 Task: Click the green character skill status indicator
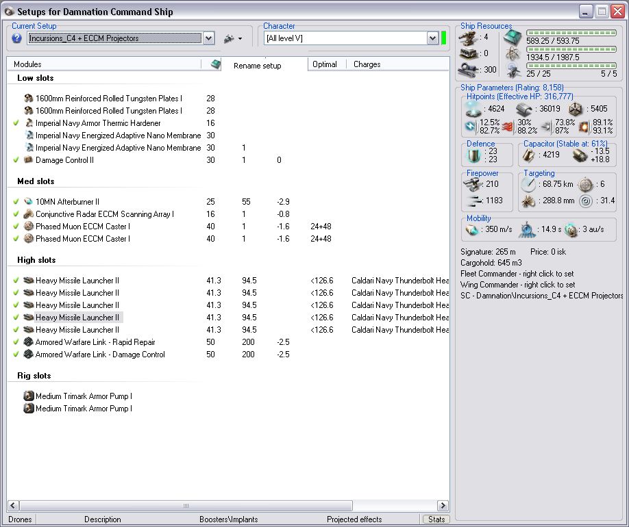click(444, 38)
